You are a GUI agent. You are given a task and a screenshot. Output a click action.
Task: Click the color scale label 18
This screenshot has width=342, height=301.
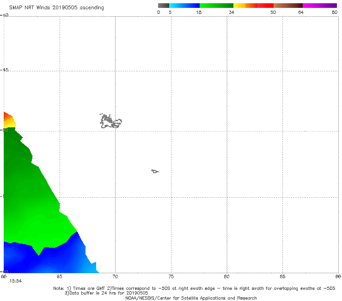point(199,13)
